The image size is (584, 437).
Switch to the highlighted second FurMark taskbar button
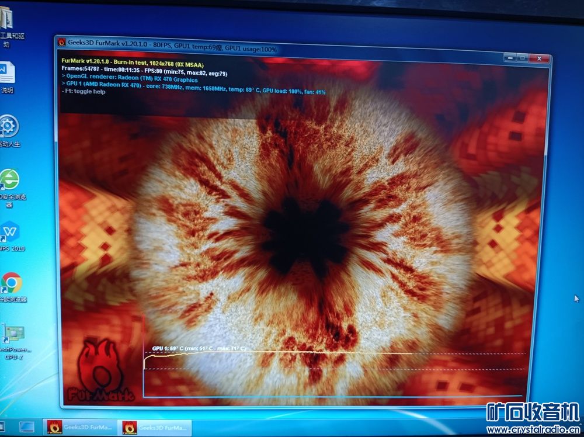[x=154, y=427]
